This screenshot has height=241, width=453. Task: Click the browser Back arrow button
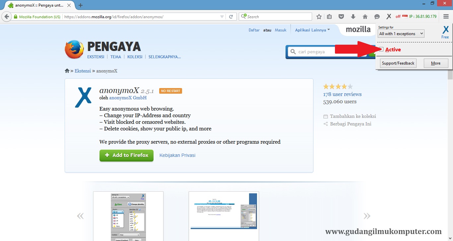tap(6, 17)
